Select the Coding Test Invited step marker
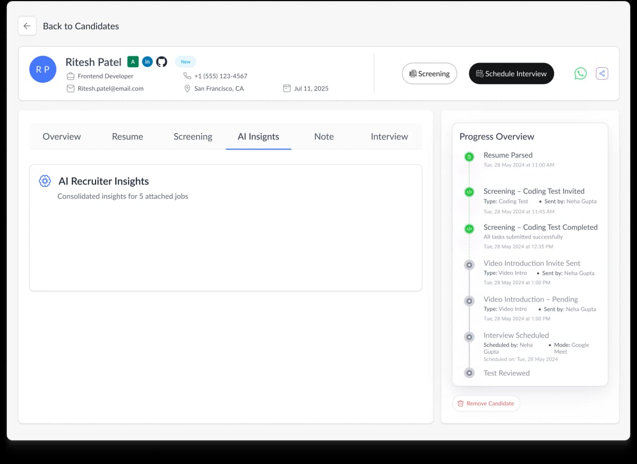The image size is (637, 464). pos(469,192)
